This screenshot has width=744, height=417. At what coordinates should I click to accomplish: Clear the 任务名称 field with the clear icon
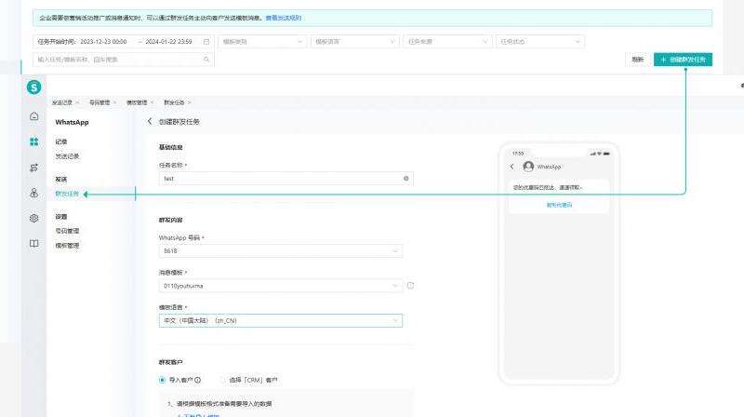point(406,178)
